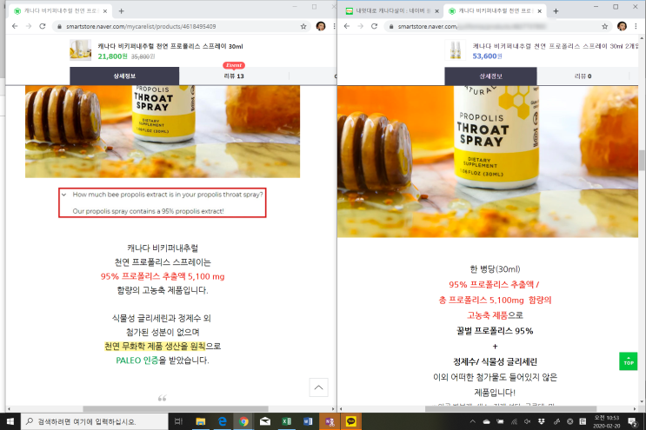Go forward in the right Chrome window
This screenshot has width=646, height=430.
pyautogui.click(x=361, y=26)
